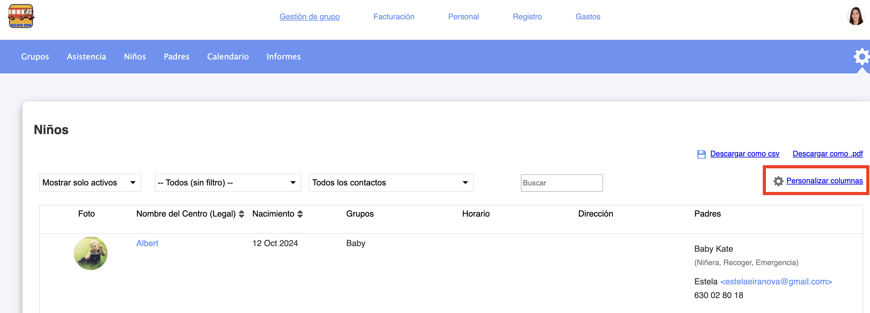
Task: Click the Horario column header
Action: tap(476, 213)
